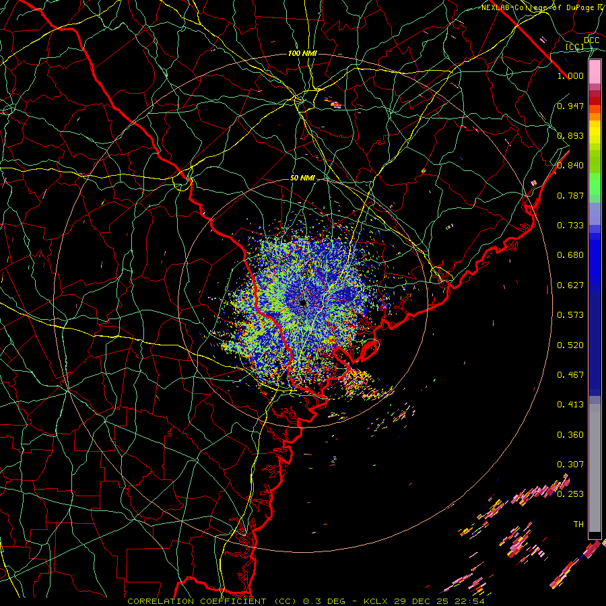Click the pink top segment of color bar

[595, 71]
